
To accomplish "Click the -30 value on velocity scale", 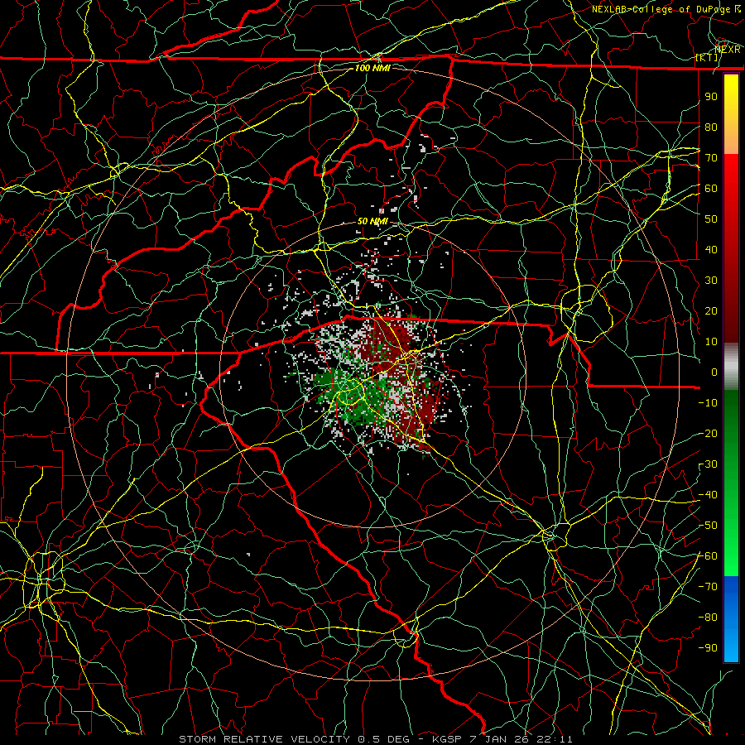I will pos(708,464).
